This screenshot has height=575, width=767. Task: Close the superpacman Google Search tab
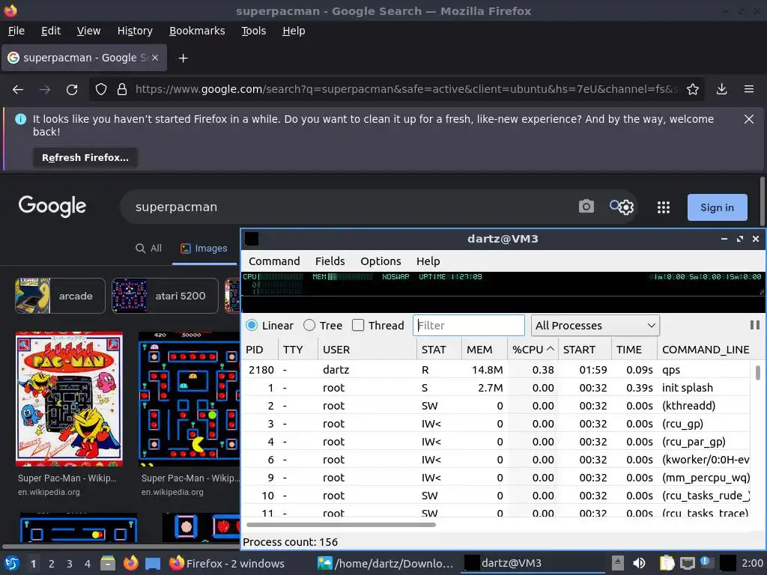154,58
